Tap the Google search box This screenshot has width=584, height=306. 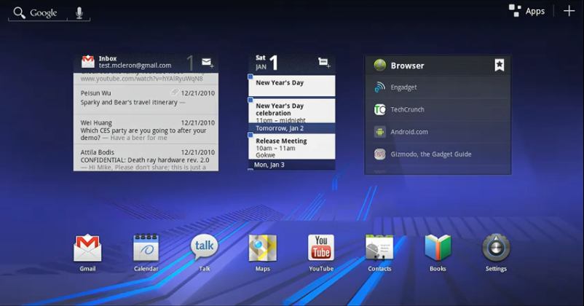(40, 13)
